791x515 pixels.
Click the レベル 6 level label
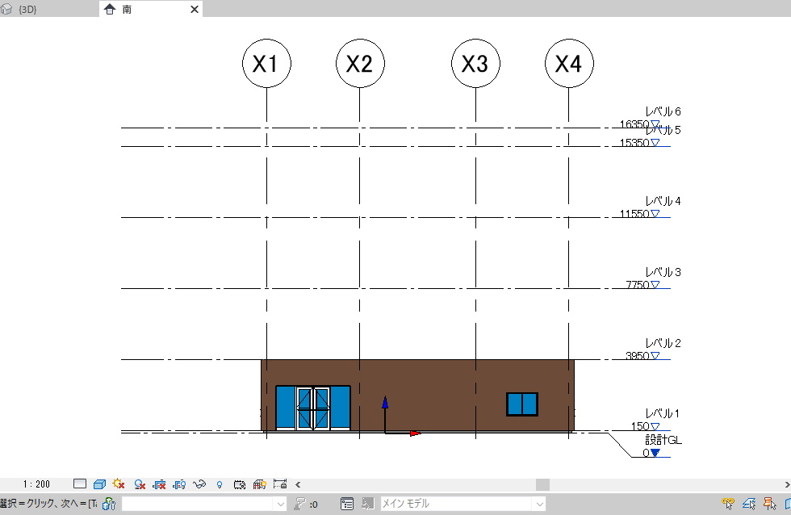click(663, 111)
